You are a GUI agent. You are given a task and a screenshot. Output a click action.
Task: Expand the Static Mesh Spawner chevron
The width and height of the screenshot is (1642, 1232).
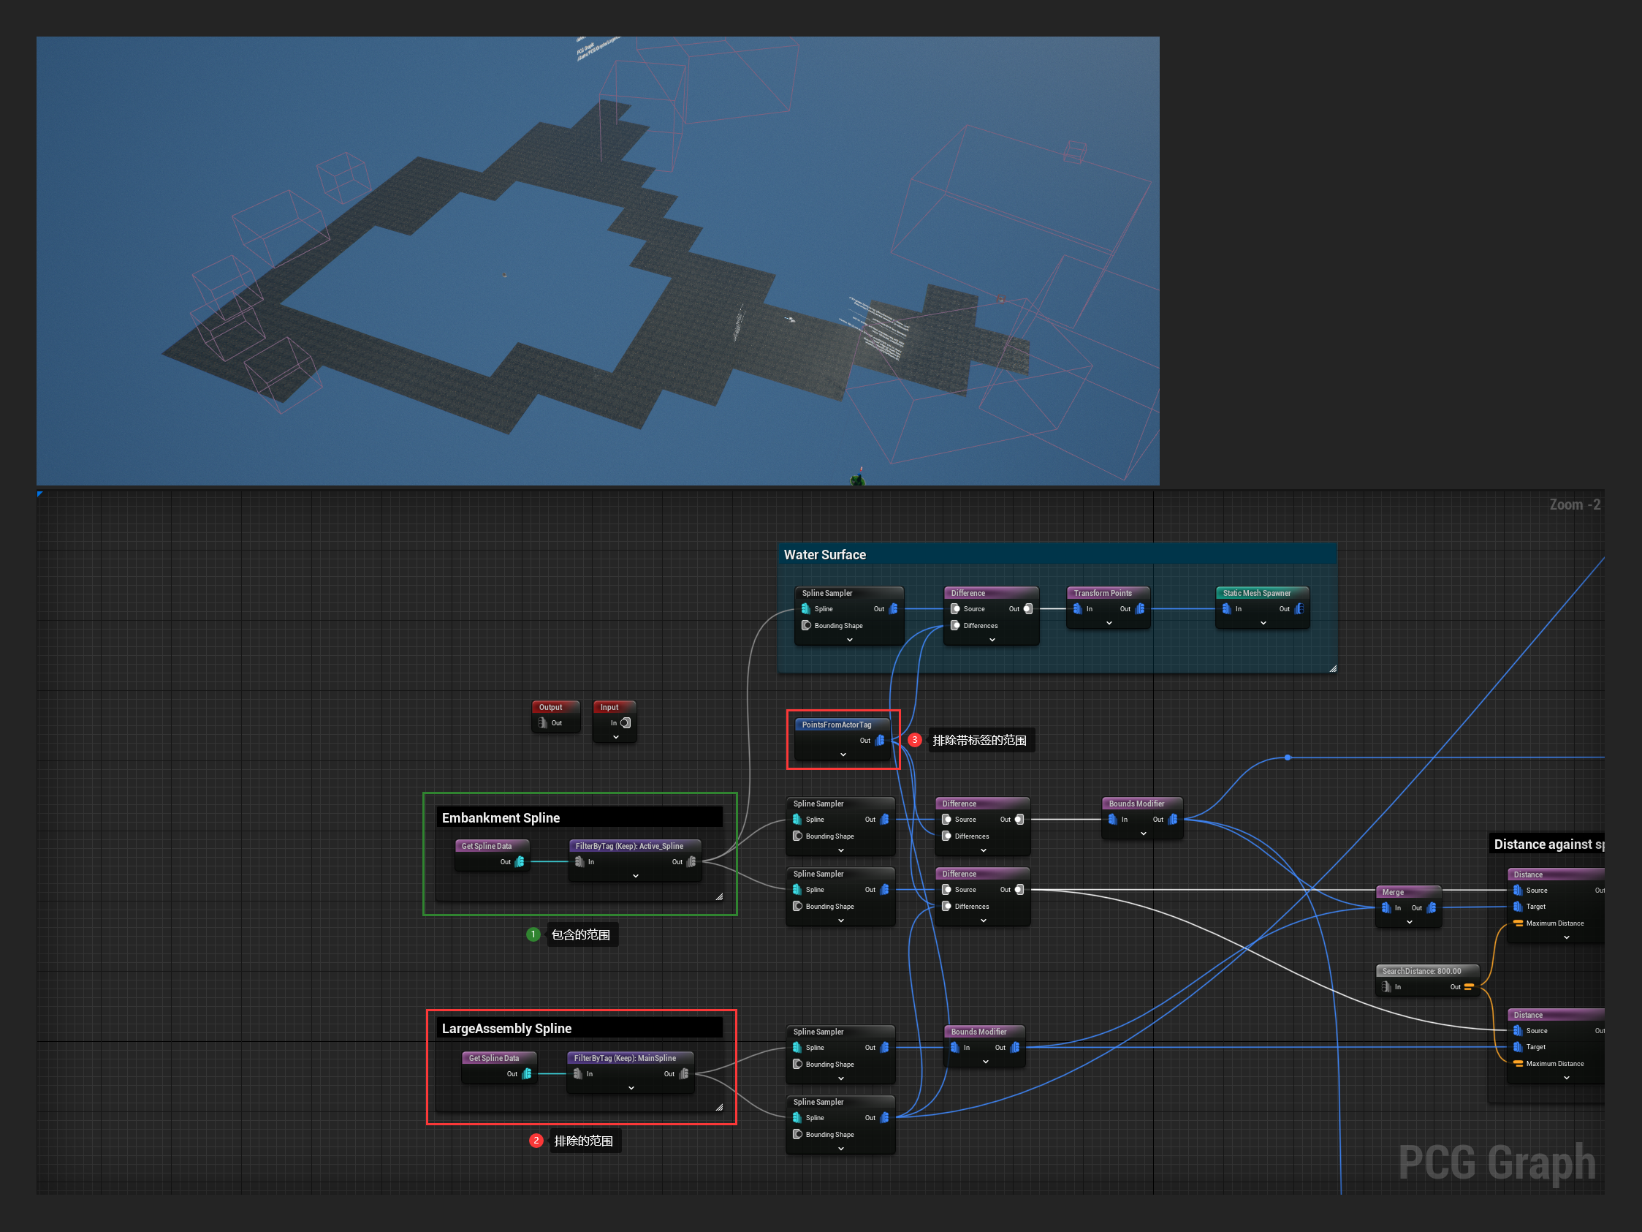[1263, 623]
